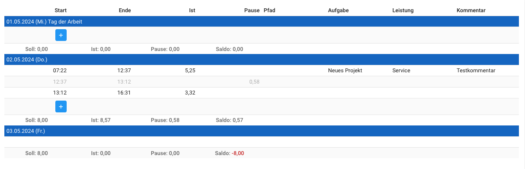Click the 5,25 Ist value
525x169 pixels.
tap(190, 71)
